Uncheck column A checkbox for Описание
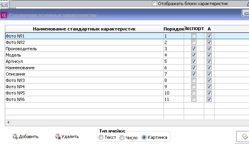Viewport: 249px width, 146px height. click(x=209, y=74)
